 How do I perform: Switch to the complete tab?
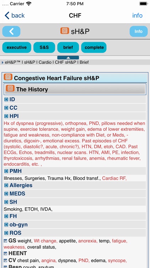[94, 47]
